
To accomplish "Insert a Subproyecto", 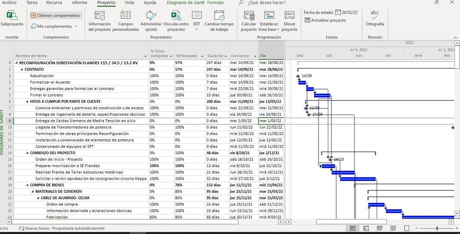I will (12, 19).
